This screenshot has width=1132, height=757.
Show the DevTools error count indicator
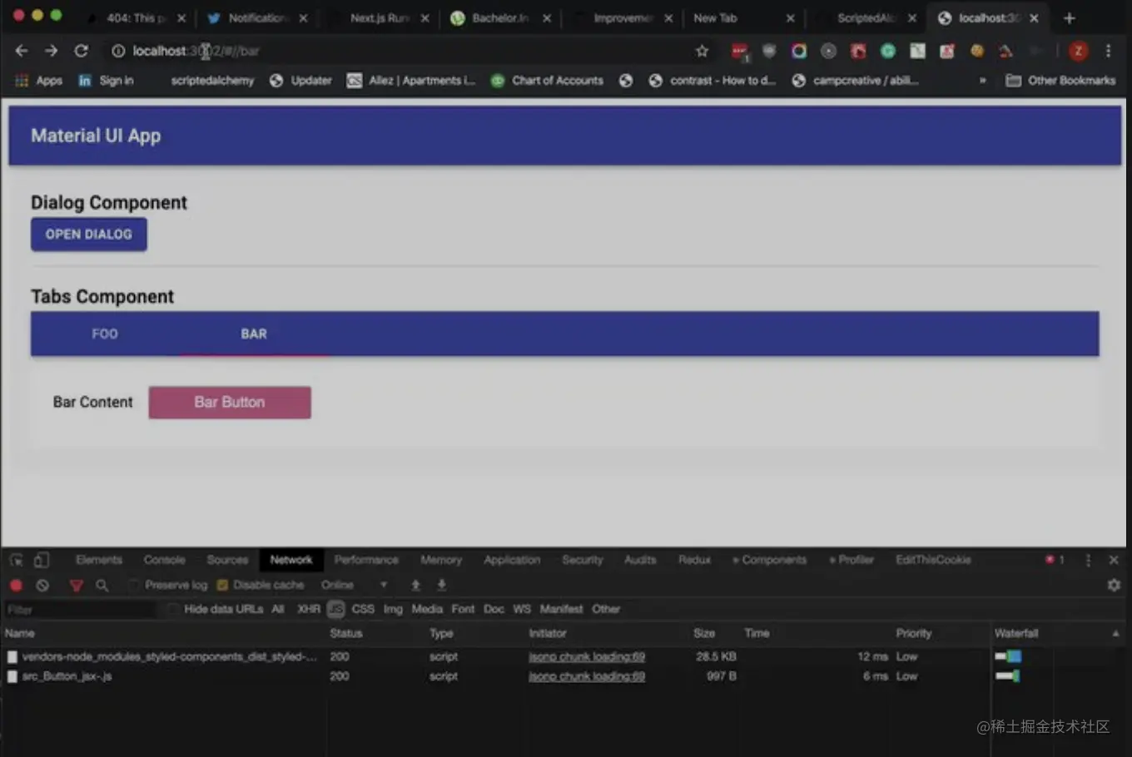1055,560
